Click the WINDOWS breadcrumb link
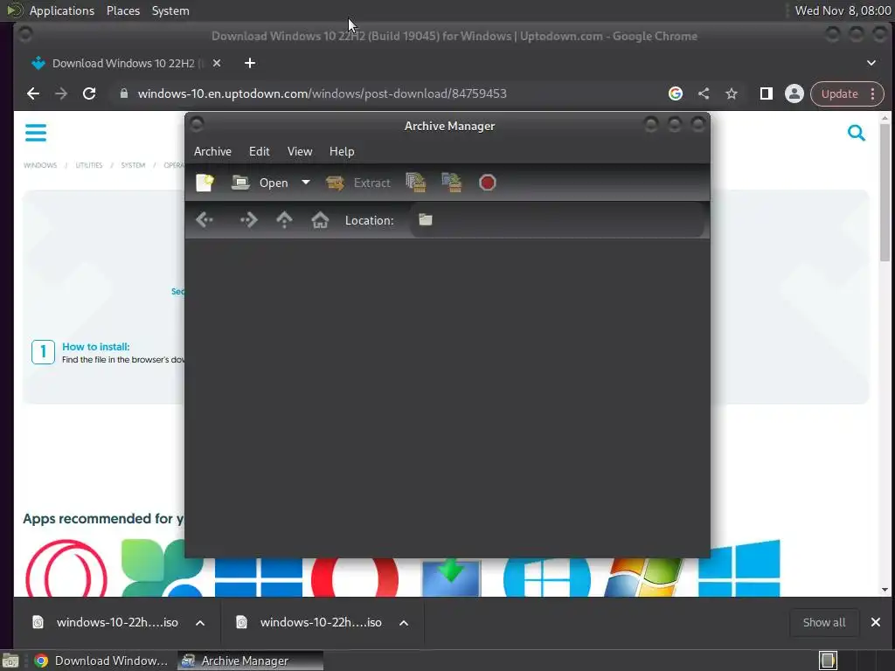This screenshot has width=895, height=671. coord(40,165)
